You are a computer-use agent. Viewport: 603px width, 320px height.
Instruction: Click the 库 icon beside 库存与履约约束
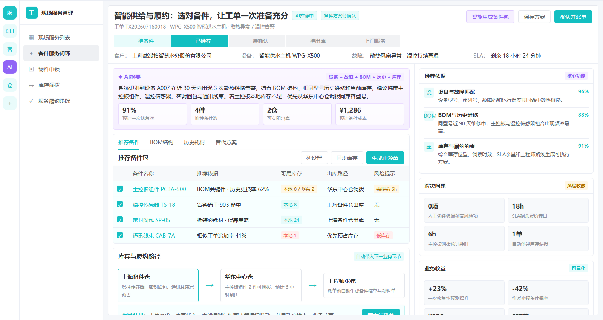429,147
